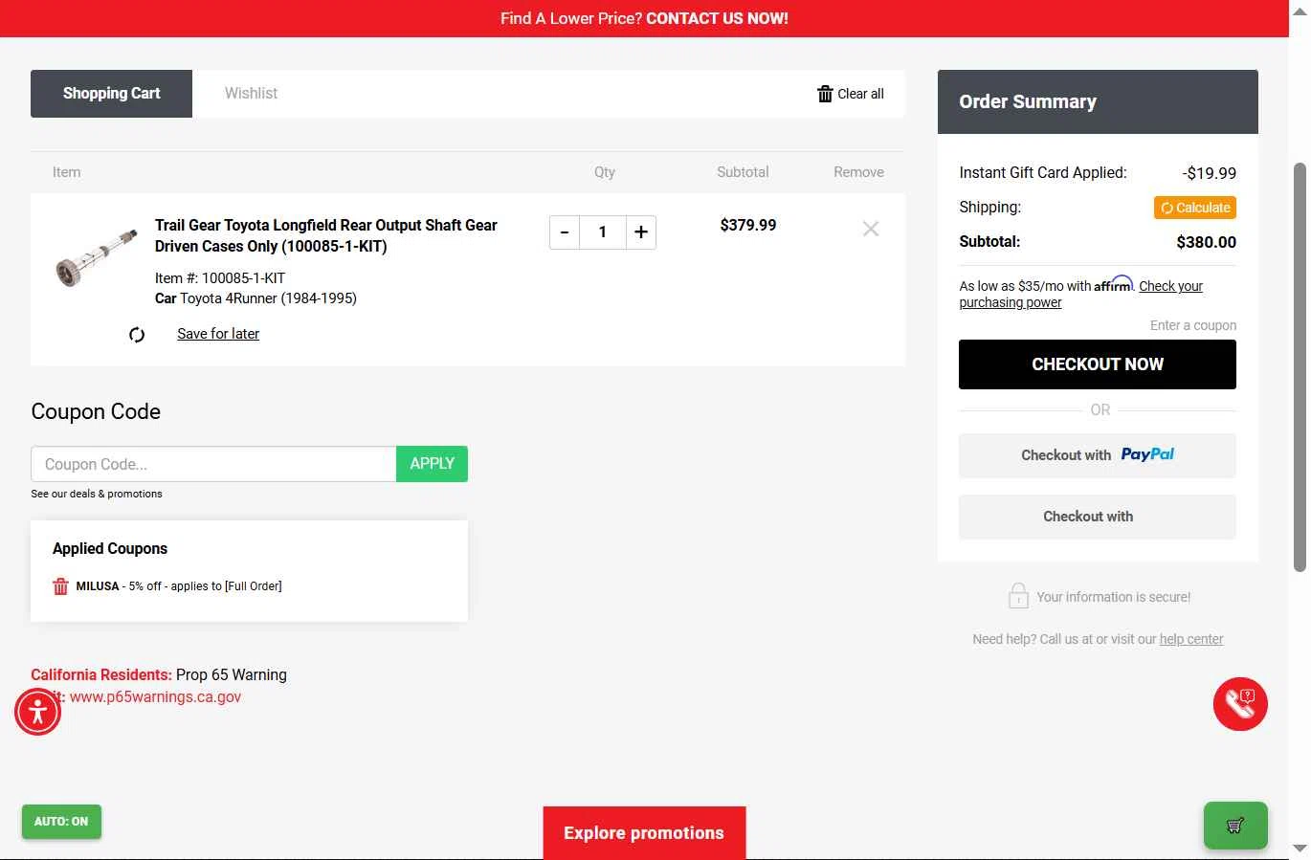Click Save for later link
This screenshot has height=860, width=1311.
(x=218, y=334)
